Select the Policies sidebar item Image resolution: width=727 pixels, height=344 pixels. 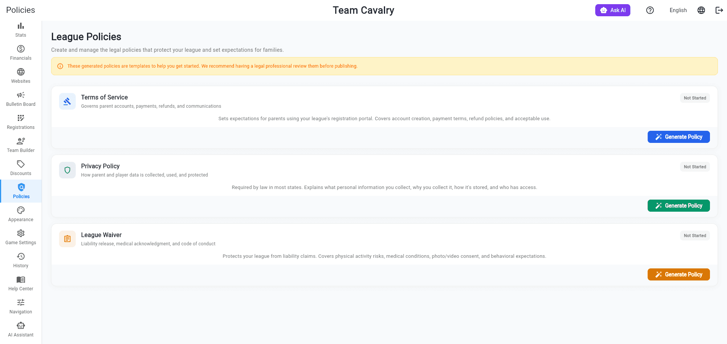point(21,191)
